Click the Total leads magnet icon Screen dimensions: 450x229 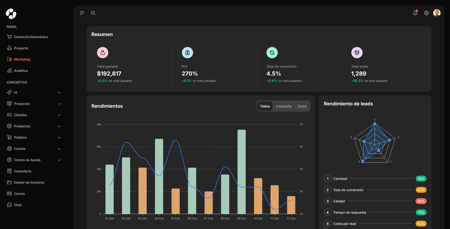click(x=357, y=53)
